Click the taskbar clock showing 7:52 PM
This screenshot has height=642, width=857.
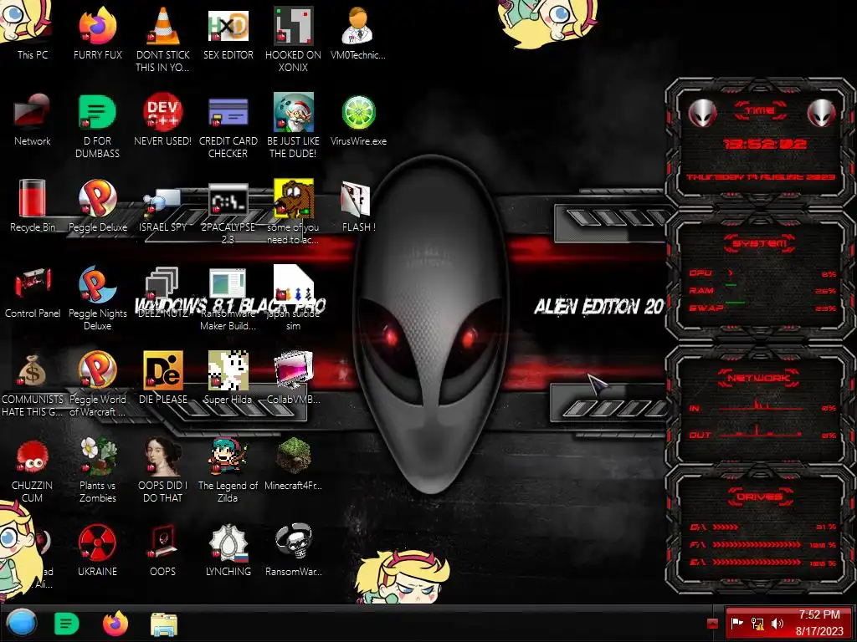point(819,622)
